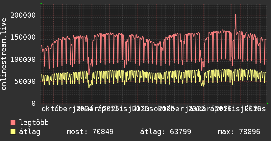This screenshot has height=141, width=271.
Task: Click the 150000 y-axis label
Action: [x=23, y=37]
